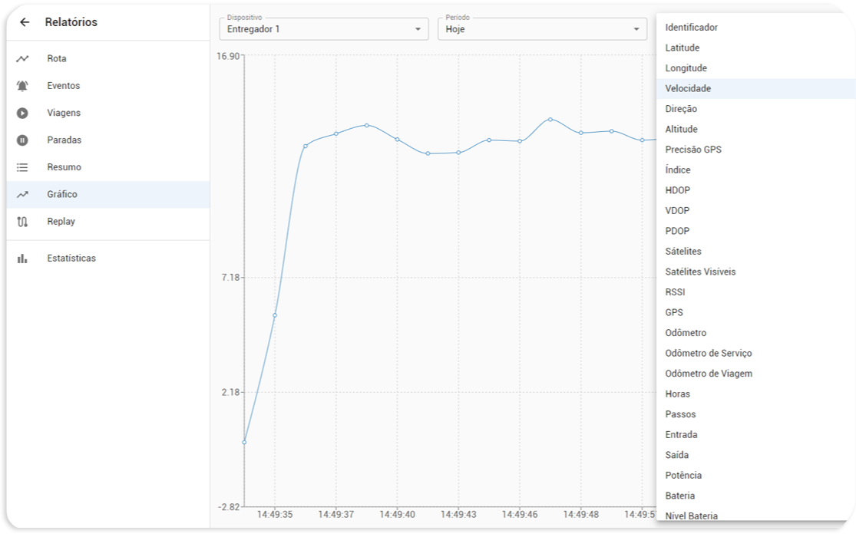Image resolution: width=856 pixels, height=537 pixels.
Task: Choose Satélites Visíveis from list
Action: point(700,272)
